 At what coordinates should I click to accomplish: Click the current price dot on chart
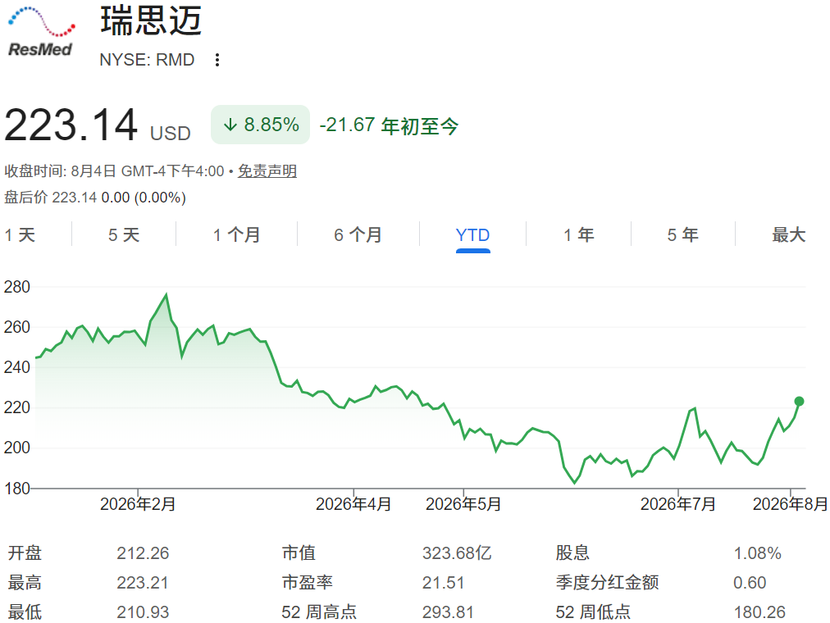800,402
